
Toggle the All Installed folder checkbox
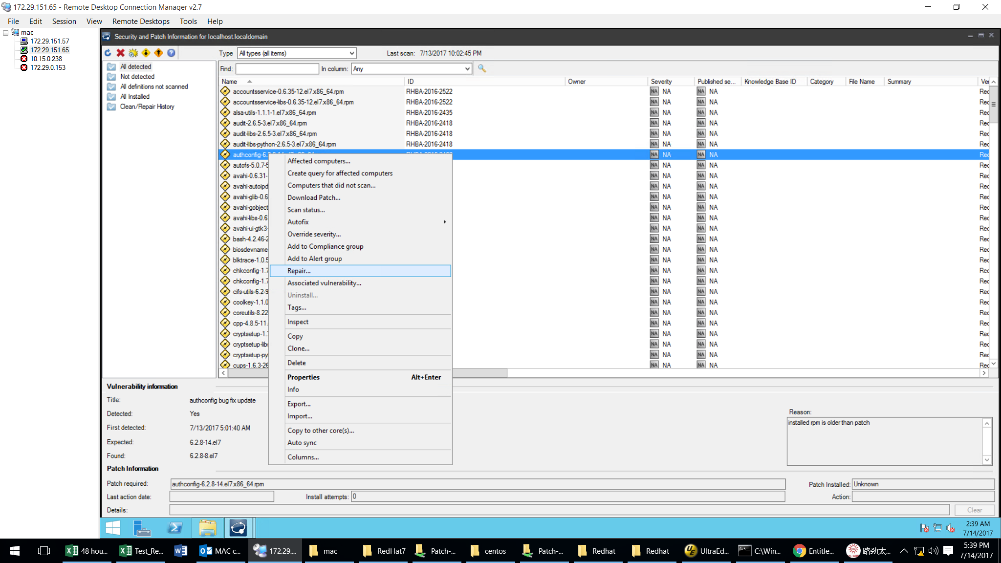tap(111, 96)
